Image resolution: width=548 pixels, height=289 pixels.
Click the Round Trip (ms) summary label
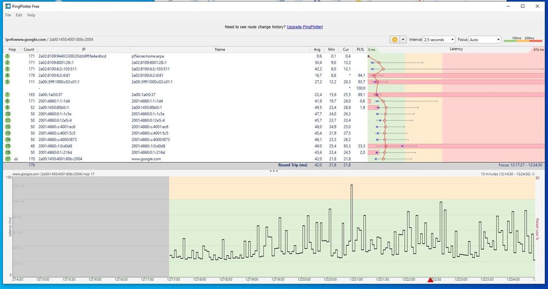[x=293, y=165]
